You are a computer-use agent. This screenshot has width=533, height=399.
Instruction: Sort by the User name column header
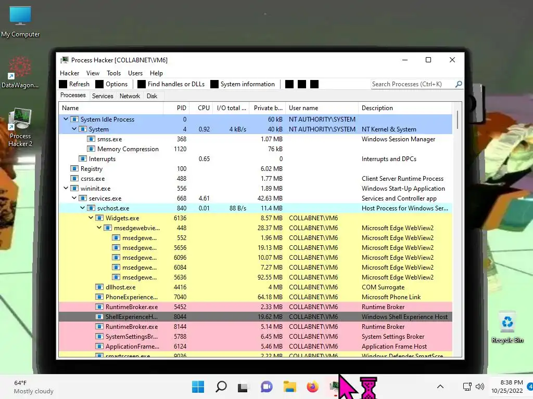[x=322, y=108]
